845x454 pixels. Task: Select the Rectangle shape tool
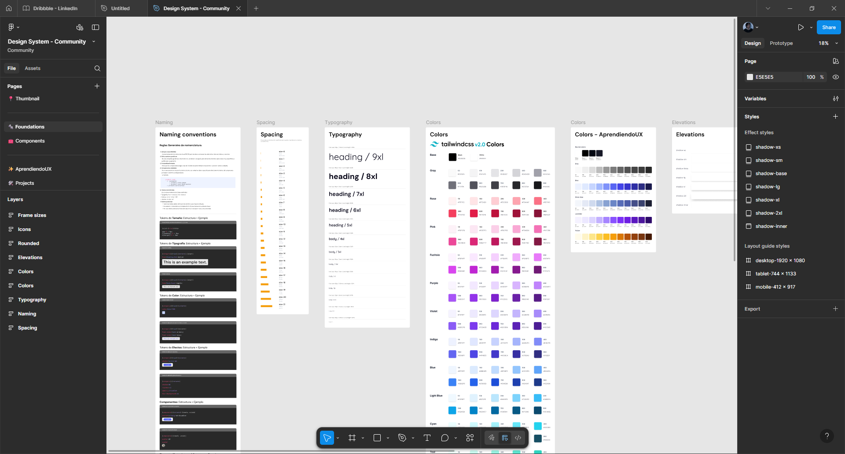(377, 438)
